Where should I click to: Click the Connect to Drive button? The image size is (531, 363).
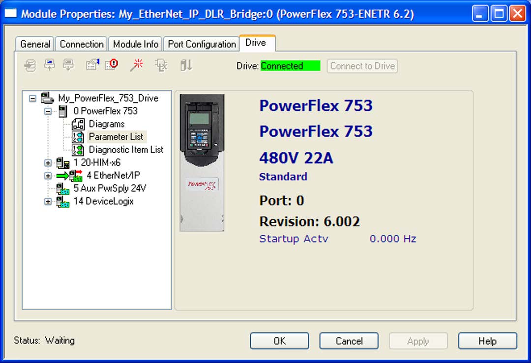click(x=362, y=66)
